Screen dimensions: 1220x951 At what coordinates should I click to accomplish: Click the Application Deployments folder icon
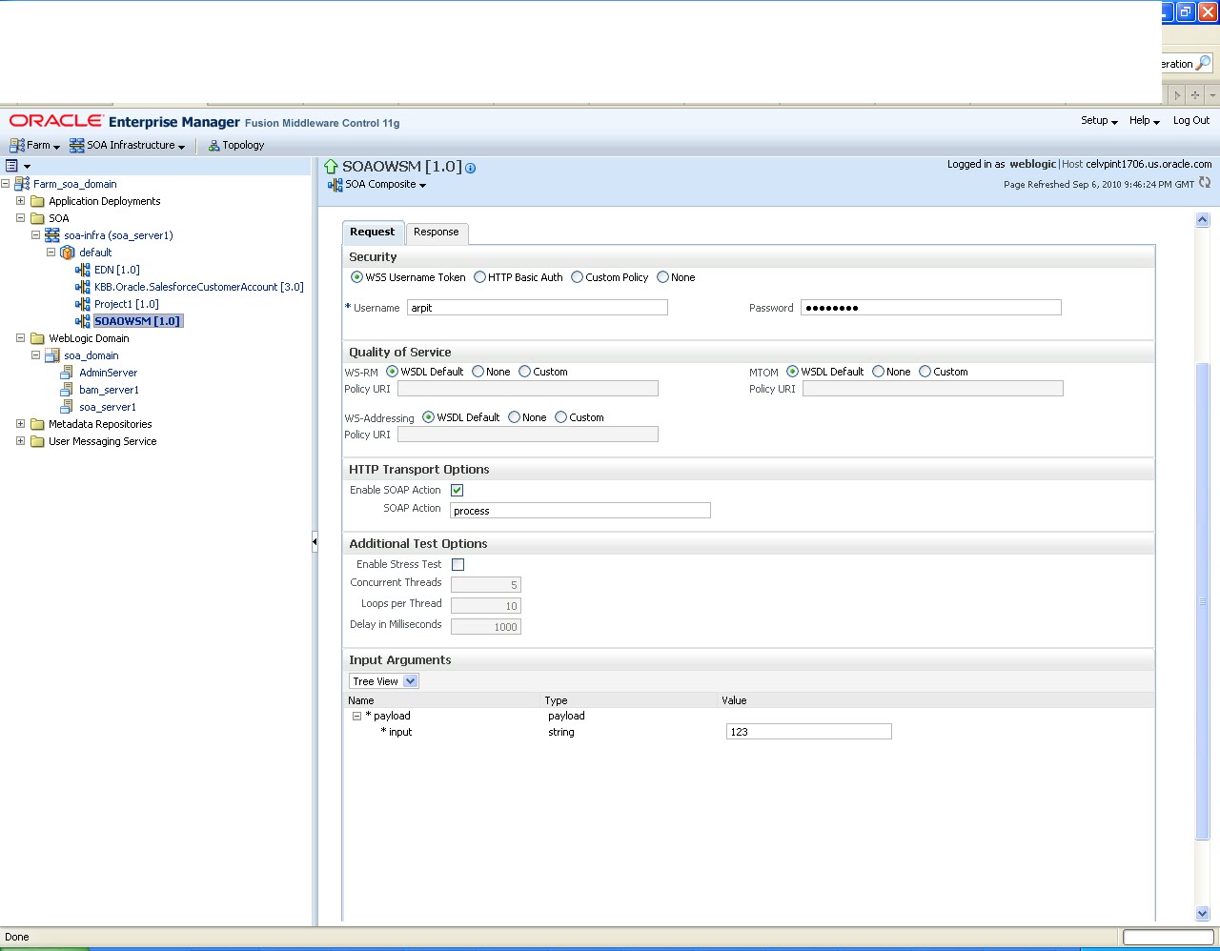[x=37, y=201]
